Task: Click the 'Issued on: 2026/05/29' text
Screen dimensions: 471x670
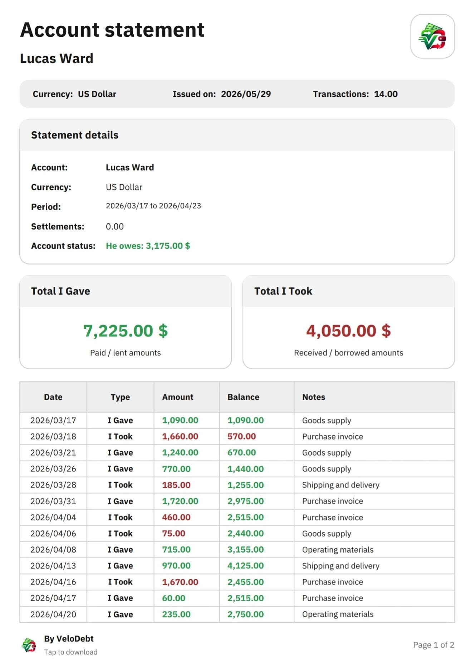Action: point(222,94)
